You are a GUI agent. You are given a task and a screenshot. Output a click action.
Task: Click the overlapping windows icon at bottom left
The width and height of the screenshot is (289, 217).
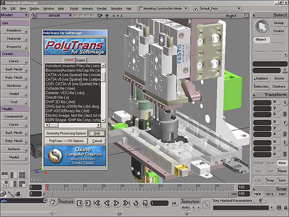point(3,194)
